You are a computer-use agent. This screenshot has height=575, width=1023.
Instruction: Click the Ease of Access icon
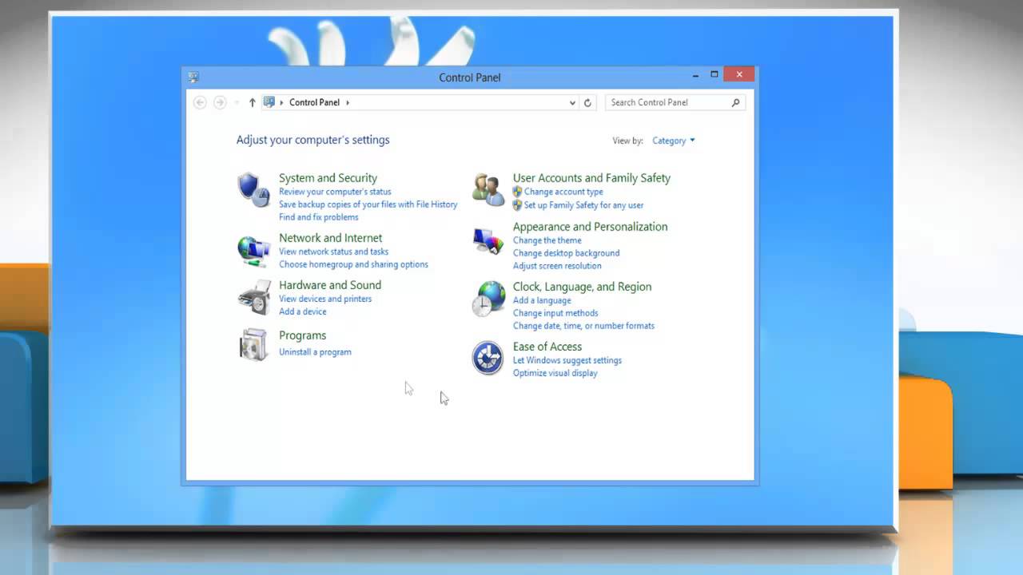(488, 358)
